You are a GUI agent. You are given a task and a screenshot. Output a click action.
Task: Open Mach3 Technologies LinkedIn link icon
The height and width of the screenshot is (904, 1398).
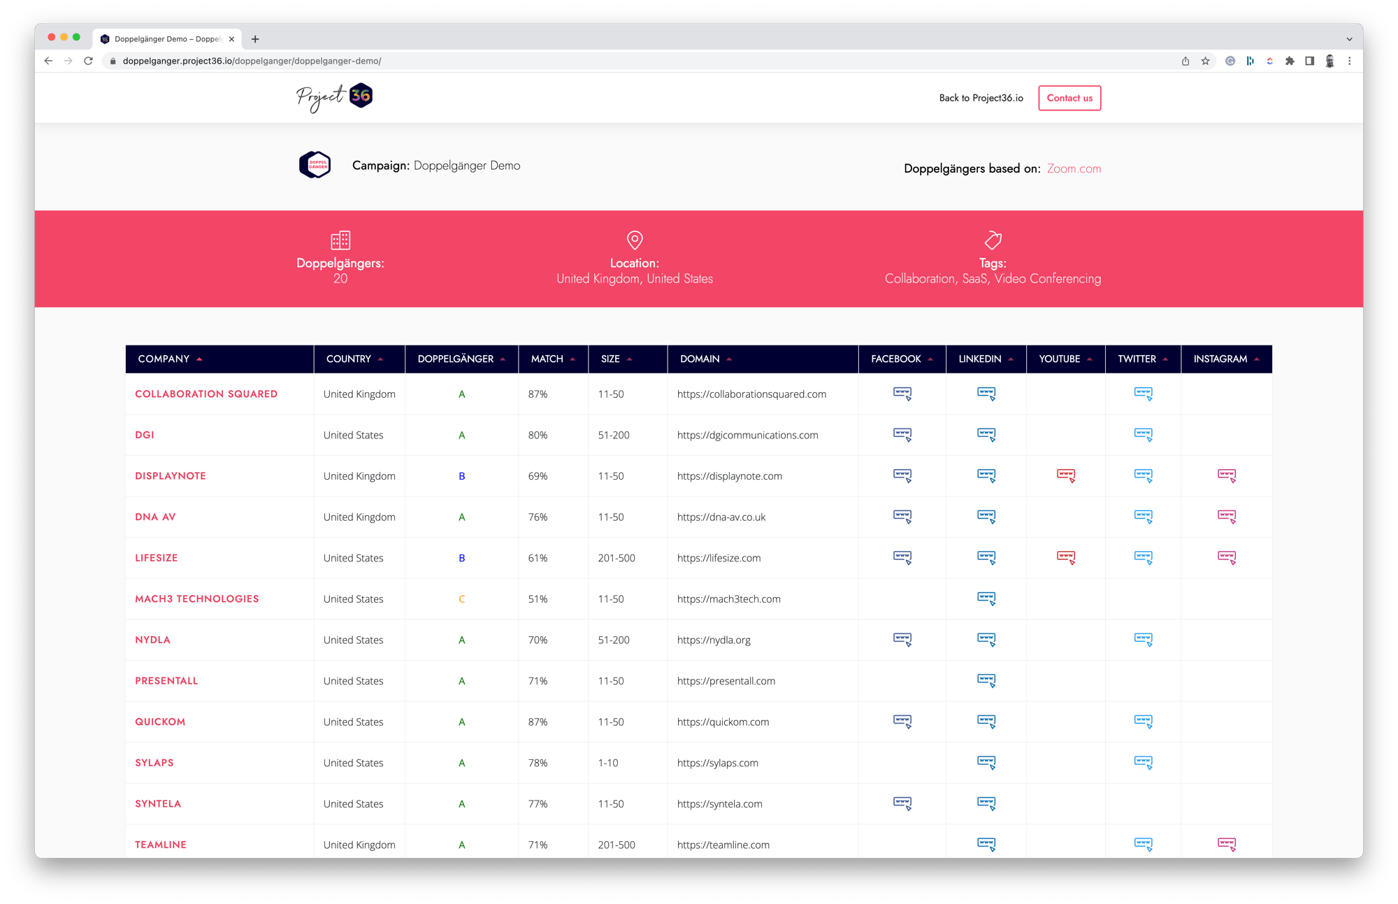(986, 599)
